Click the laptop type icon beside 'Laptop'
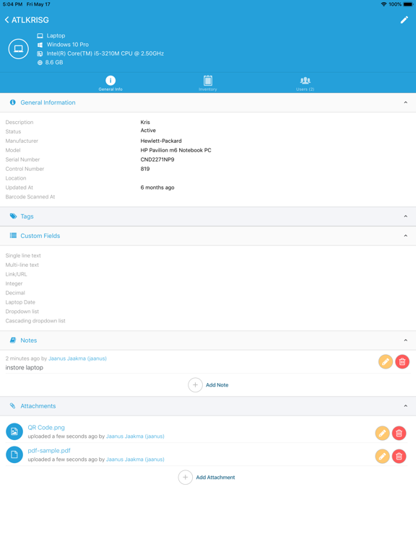The image size is (416, 554). tap(40, 35)
